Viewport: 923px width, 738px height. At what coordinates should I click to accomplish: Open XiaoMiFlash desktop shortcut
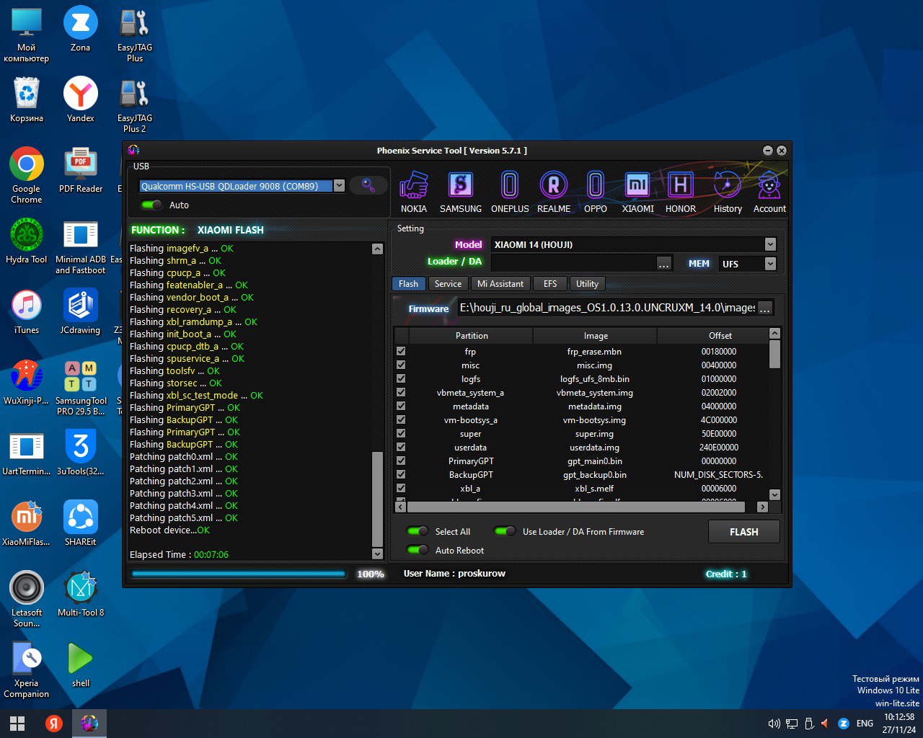click(x=27, y=523)
